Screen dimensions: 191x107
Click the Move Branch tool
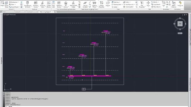pyautogui.click(x=156, y=7)
